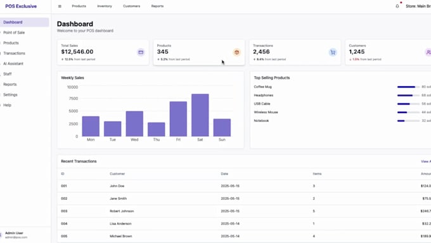Click the Customers people icon
This screenshot has height=243, width=431.
pos(428,52)
